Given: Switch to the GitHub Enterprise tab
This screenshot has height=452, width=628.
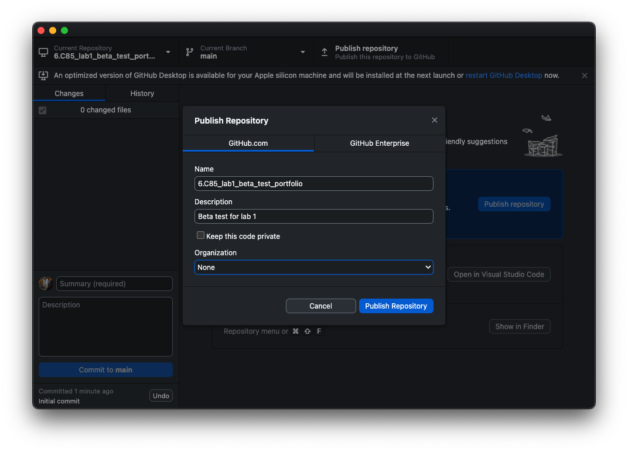Looking at the screenshot, I should (x=379, y=143).
